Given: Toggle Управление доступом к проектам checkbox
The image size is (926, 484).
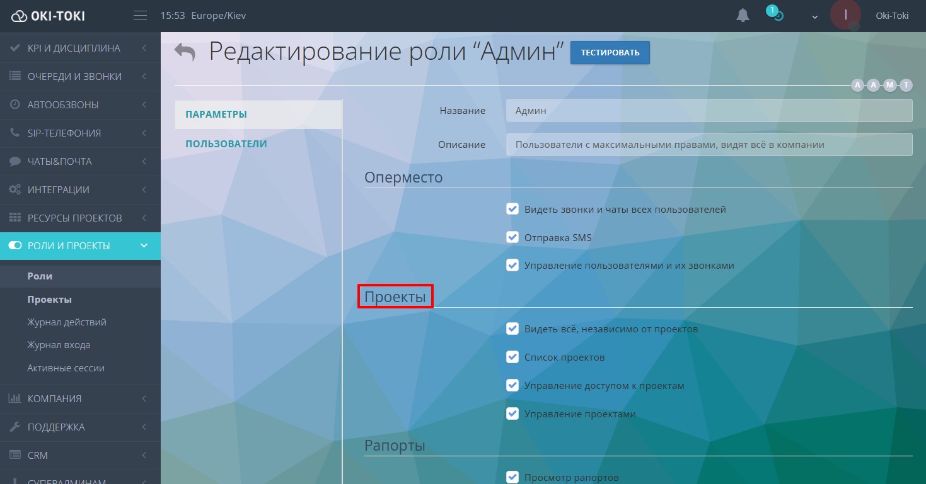Looking at the screenshot, I should click(x=512, y=385).
